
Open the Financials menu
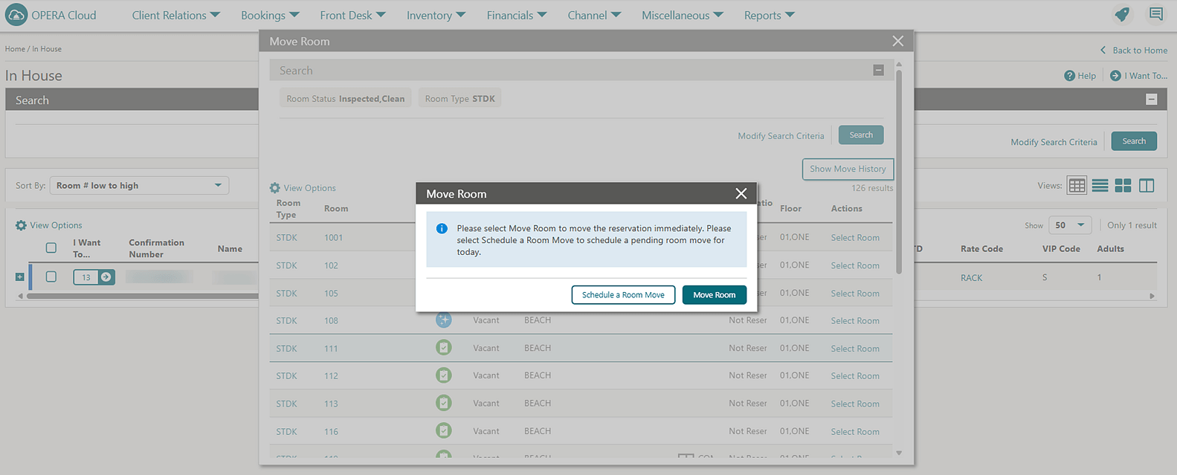point(516,15)
